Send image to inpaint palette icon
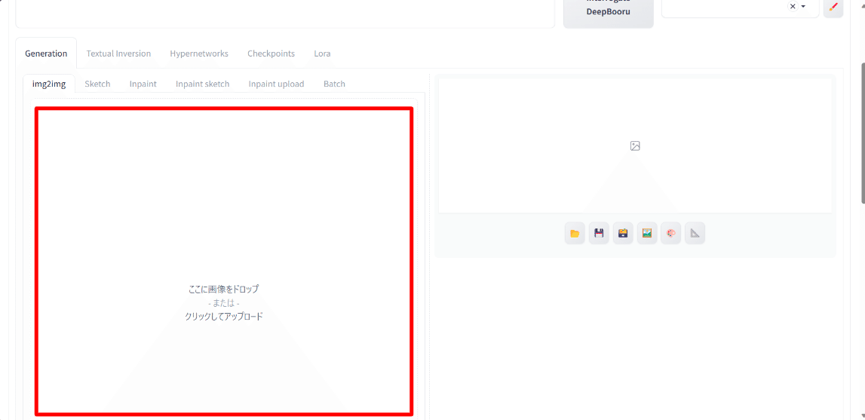This screenshot has height=420, width=865. (671, 234)
